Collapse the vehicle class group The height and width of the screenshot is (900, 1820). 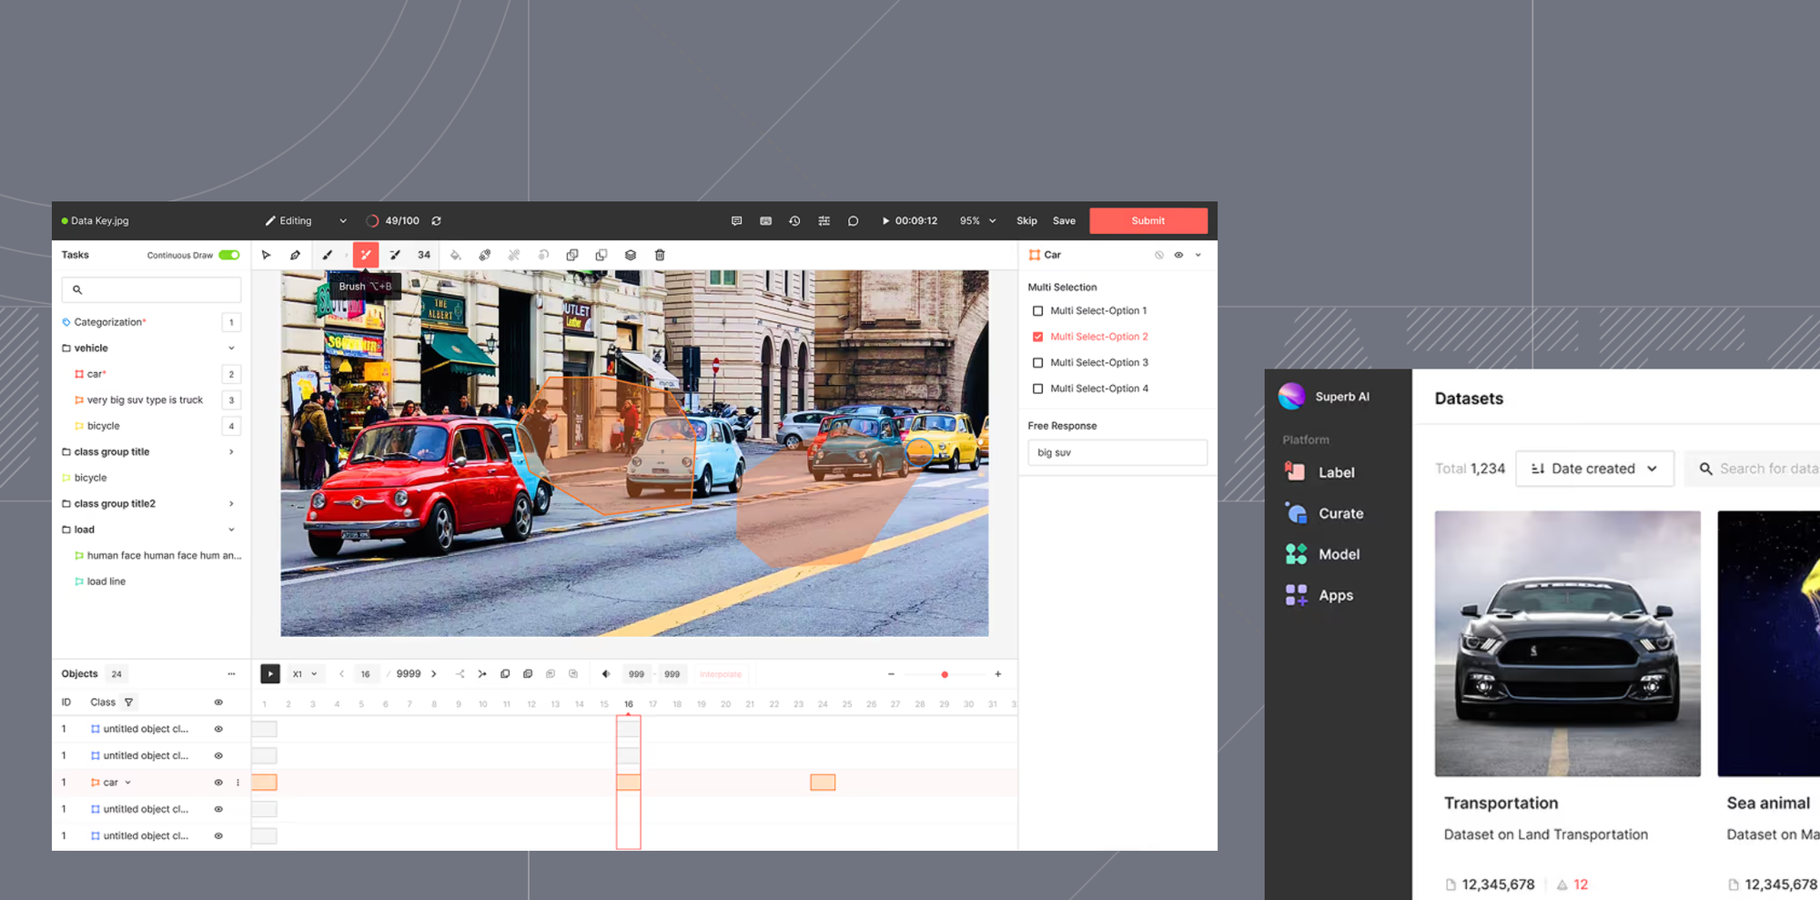tap(231, 348)
